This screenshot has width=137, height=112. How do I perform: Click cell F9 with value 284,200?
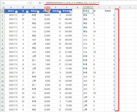point(66,44)
